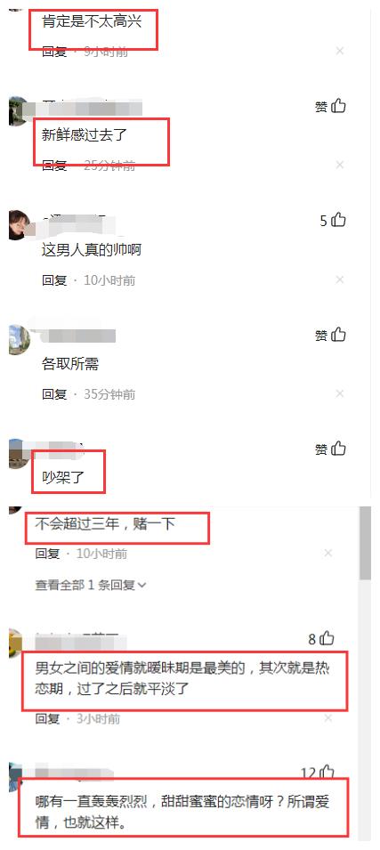Reply to the 暧昧期 comment posted 3小时前
380x850 pixels.
coord(48,719)
